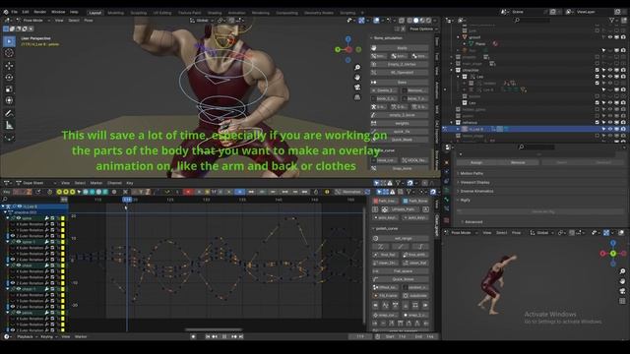Uncheck the character collection exclude checkbox
The height and width of the screenshot is (354, 630).
(x=598, y=70)
